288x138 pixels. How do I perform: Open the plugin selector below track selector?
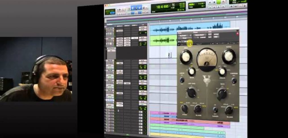184,39
